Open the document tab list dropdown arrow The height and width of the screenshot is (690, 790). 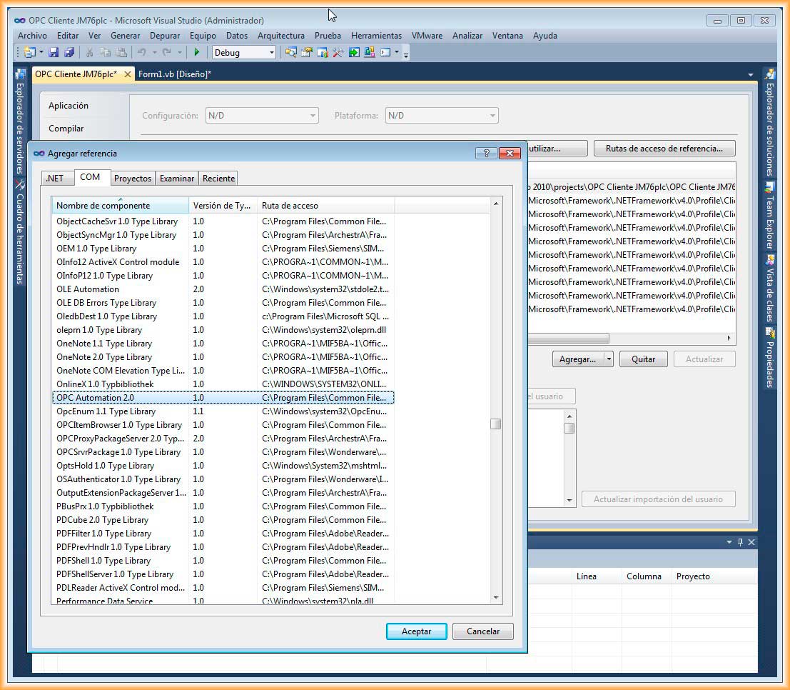tap(750, 75)
